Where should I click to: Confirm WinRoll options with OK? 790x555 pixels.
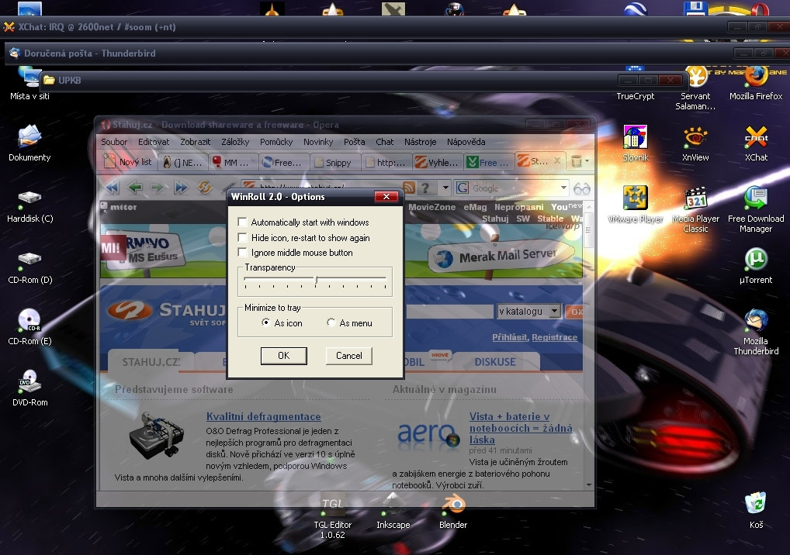(x=284, y=355)
